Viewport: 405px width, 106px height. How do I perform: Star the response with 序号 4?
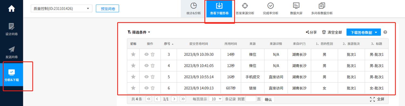click(x=133, y=66)
